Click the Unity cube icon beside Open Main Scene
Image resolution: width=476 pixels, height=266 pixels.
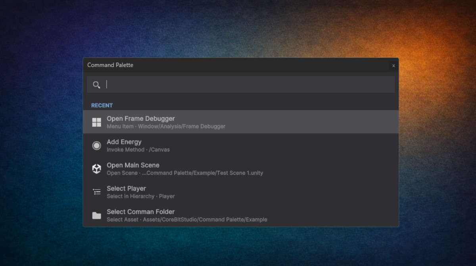96,169
